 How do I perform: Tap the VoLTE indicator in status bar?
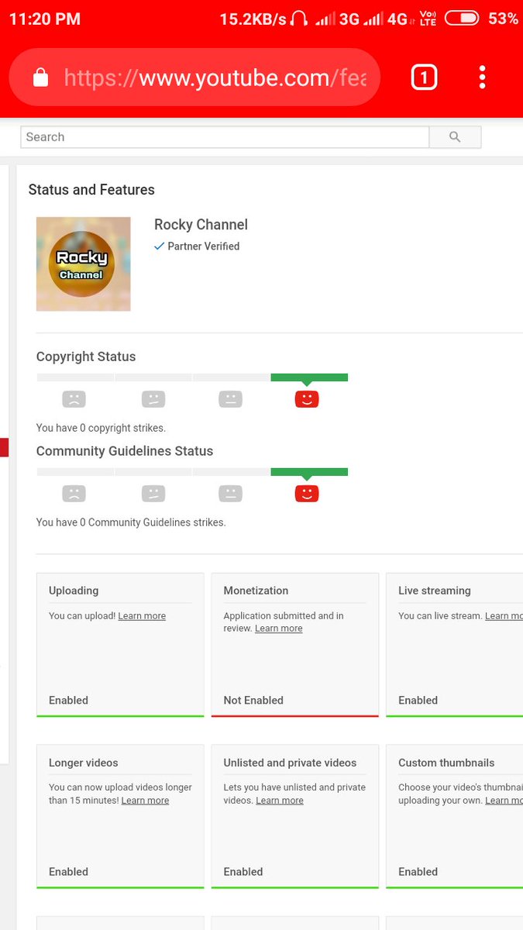point(427,19)
